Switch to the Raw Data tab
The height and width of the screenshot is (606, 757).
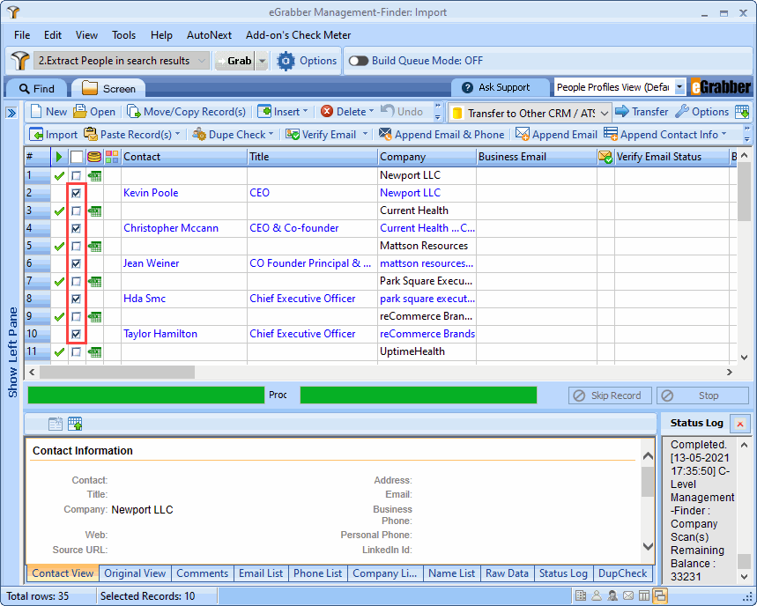(507, 573)
